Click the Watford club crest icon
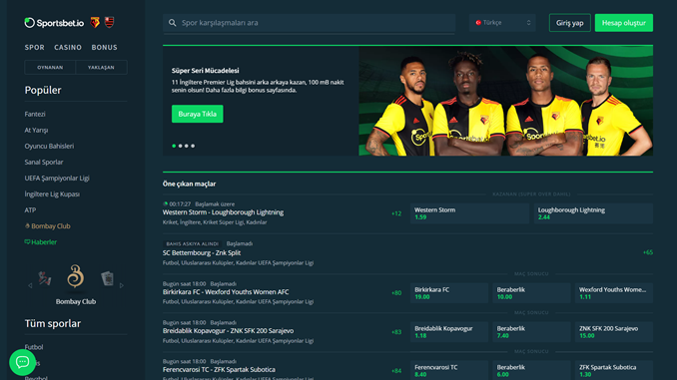Image resolution: width=677 pixels, height=380 pixels. (x=95, y=22)
